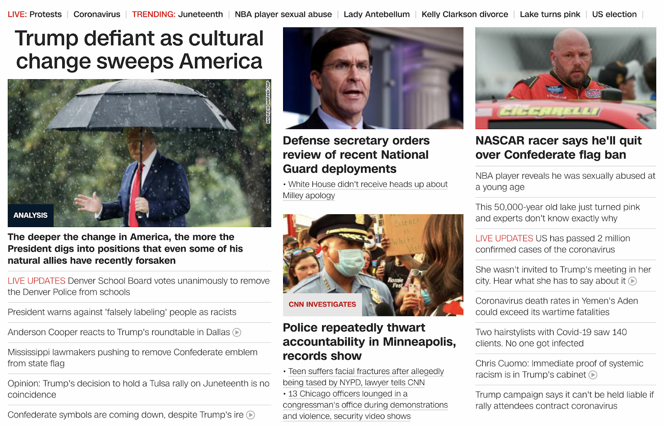Viewport: 664px width, 426px height.
Task: Open '13 Chicago officers lounged' story
Action: pyautogui.click(x=365, y=405)
